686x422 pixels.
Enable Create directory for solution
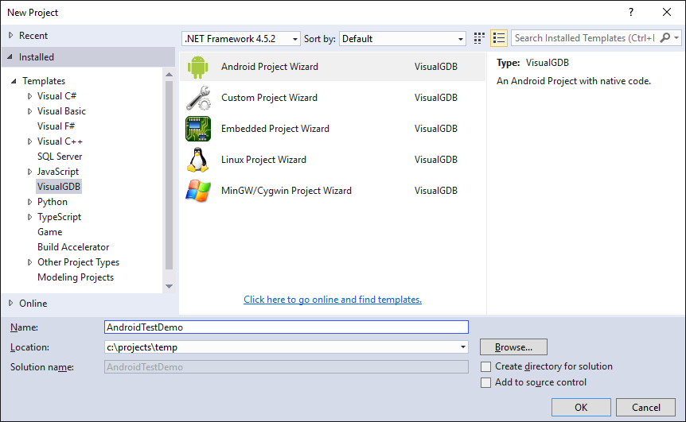coord(485,366)
